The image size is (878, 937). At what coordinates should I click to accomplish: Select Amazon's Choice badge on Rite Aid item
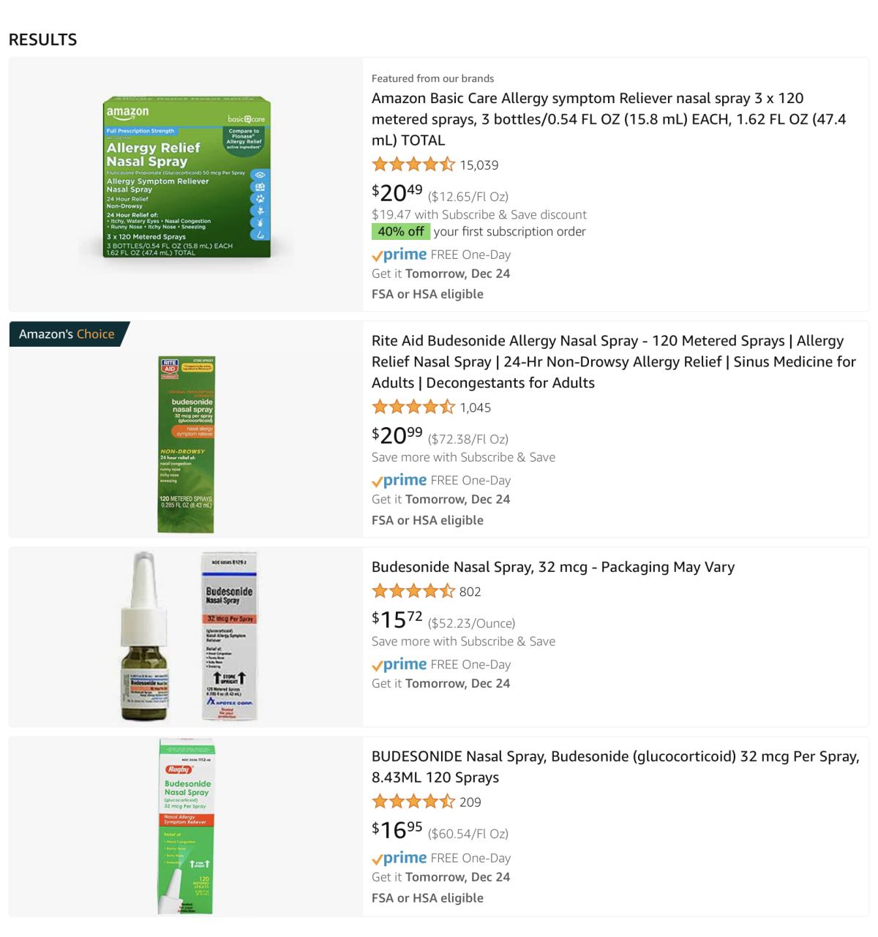coord(67,334)
